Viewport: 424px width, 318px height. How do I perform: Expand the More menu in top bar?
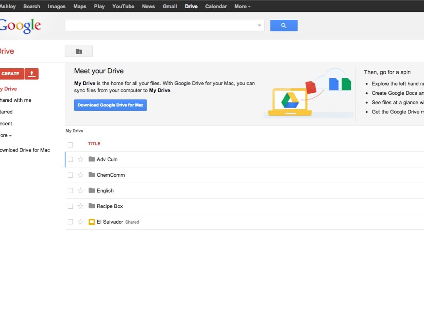click(242, 6)
